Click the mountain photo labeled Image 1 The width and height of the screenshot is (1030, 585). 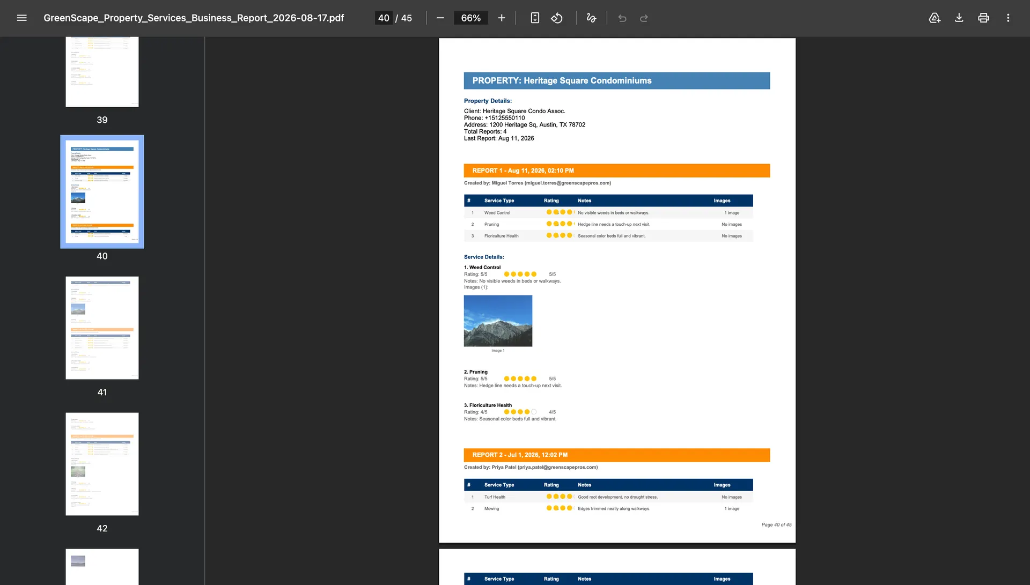[498, 321]
